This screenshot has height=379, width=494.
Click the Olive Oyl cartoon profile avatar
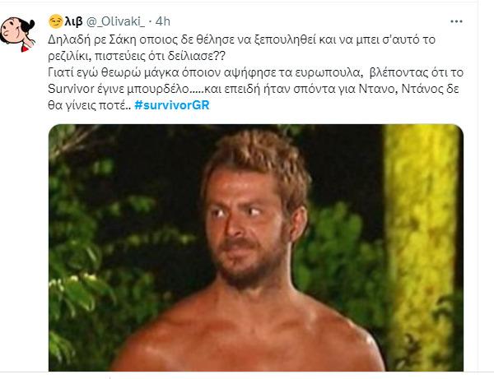coord(17,34)
